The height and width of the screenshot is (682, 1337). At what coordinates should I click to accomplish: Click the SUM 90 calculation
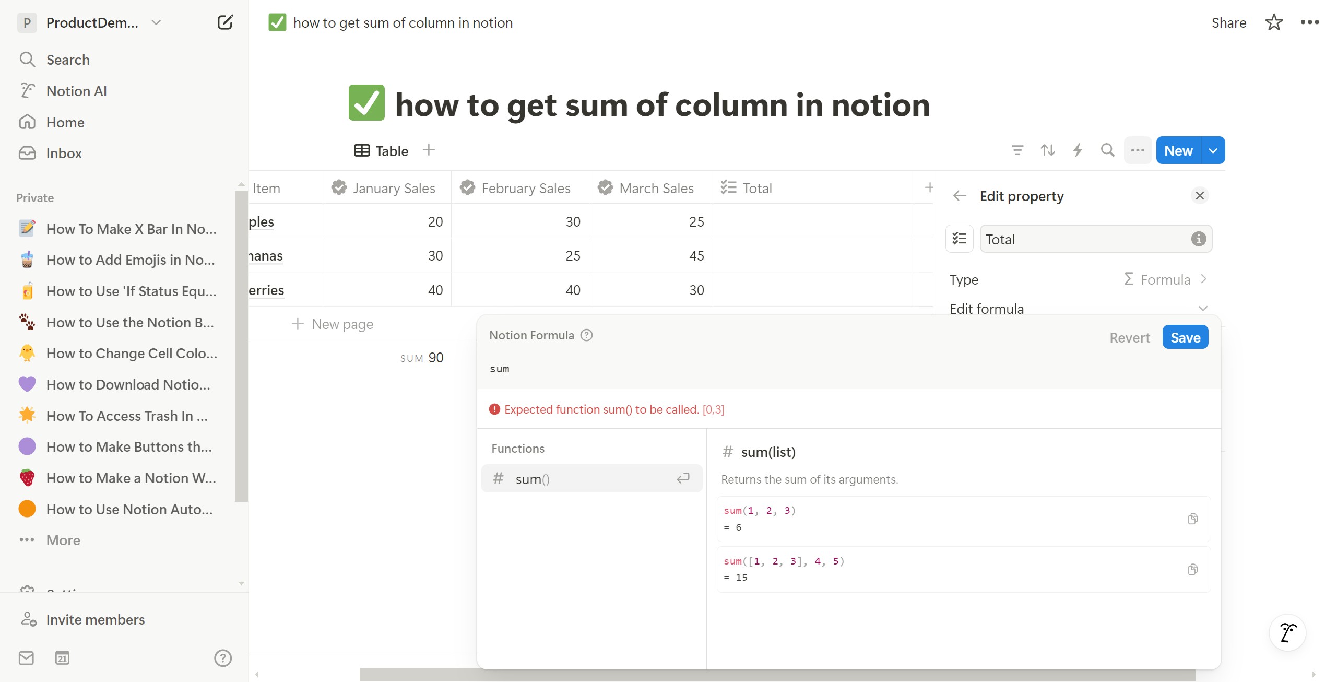click(421, 358)
